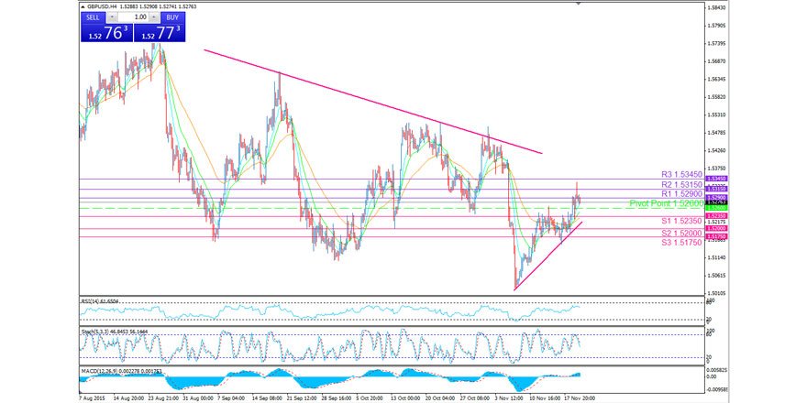Viewport: 807px width, 403px height.
Task: Click the 7 Aug 2015 date label
Action: click(92, 398)
